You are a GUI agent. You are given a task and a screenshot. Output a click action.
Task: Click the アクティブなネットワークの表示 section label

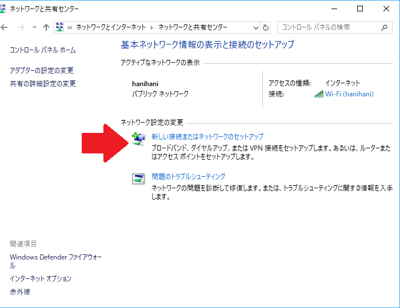pos(160,63)
